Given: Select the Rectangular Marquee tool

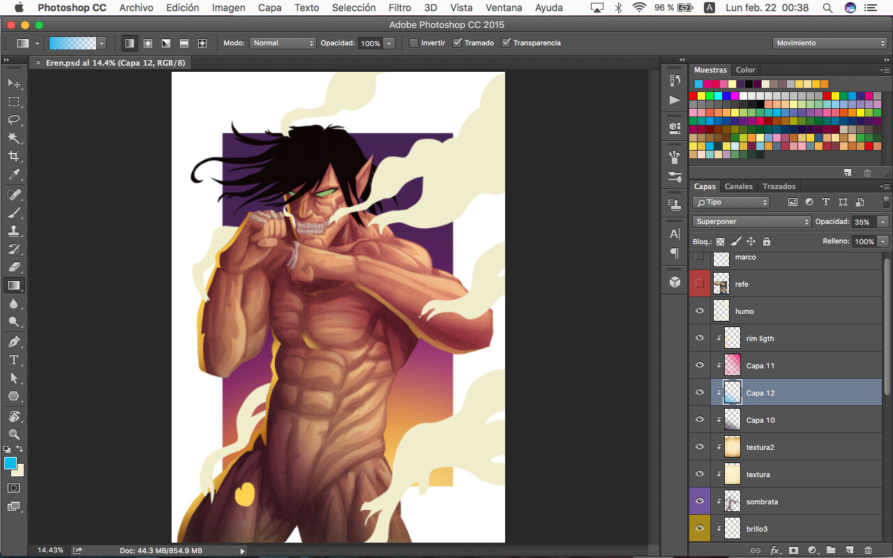Looking at the screenshot, I should tap(13, 102).
